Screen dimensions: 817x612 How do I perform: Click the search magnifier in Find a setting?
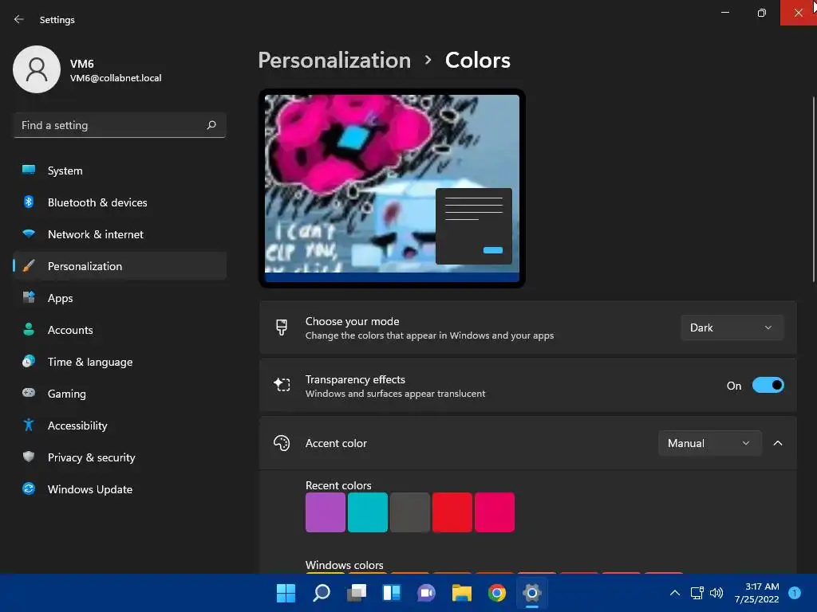coord(211,125)
